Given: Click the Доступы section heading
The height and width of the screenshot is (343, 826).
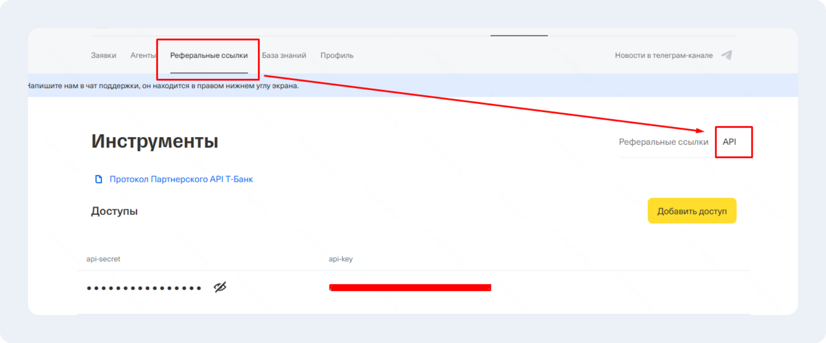Looking at the screenshot, I should point(114,211).
